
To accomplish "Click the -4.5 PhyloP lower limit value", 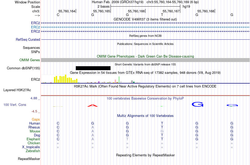I will point(34,111).
